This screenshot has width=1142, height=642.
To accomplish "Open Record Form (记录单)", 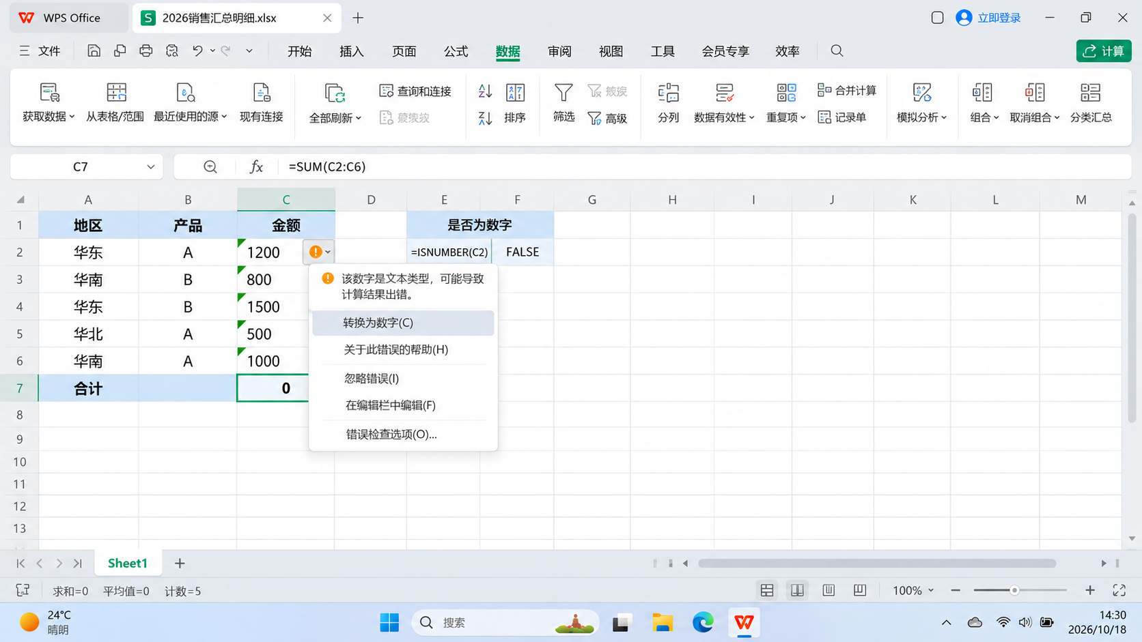I will pyautogui.click(x=841, y=117).
